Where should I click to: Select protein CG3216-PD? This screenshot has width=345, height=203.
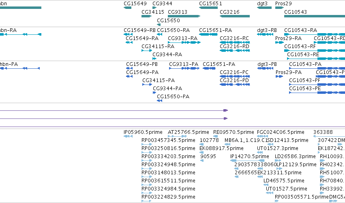[234, 80]
